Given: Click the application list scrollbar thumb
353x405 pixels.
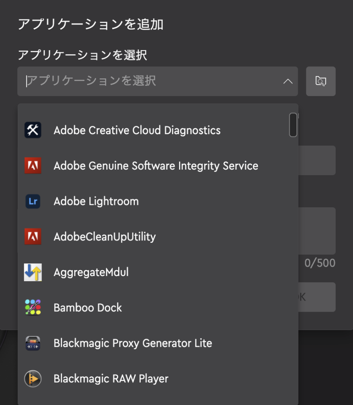Looking at the screenshot, I should point(293,125).
